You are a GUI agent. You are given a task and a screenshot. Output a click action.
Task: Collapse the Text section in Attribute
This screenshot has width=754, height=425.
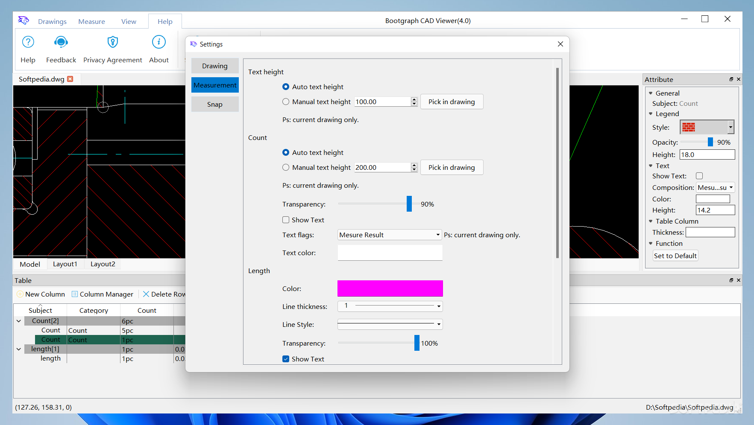[x=651, y=166]
